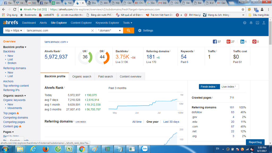Image resolution: width=272 pixels, height=153 pixels.
Task: Switch to the Organic search tab
Action: 82,76
